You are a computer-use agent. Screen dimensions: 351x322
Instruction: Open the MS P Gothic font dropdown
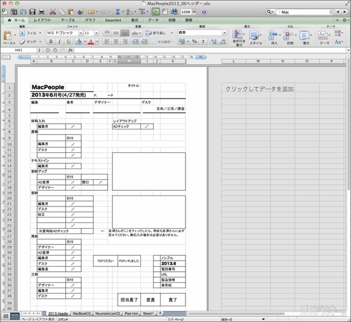click(x=80, y=33)
